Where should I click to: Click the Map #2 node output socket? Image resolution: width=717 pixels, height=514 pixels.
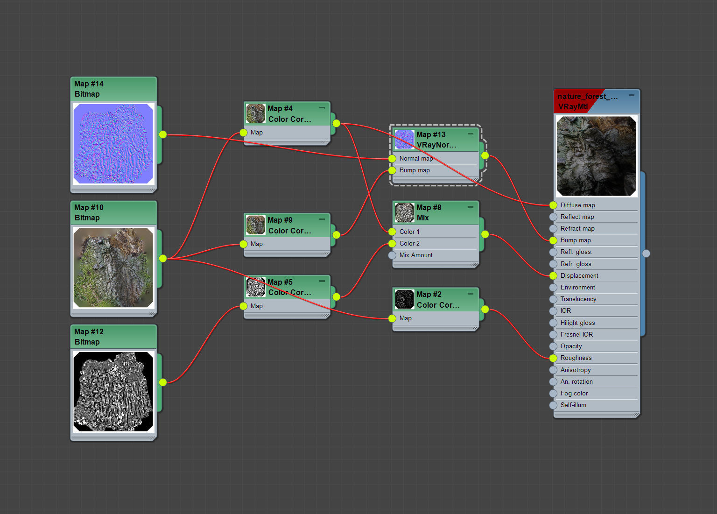click(x=485, y=309)
